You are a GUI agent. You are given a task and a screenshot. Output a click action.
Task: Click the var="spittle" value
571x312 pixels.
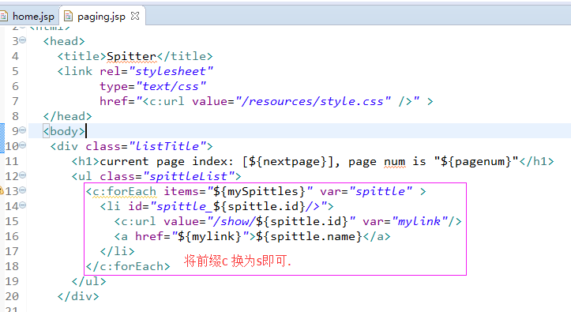pos(380,191)
